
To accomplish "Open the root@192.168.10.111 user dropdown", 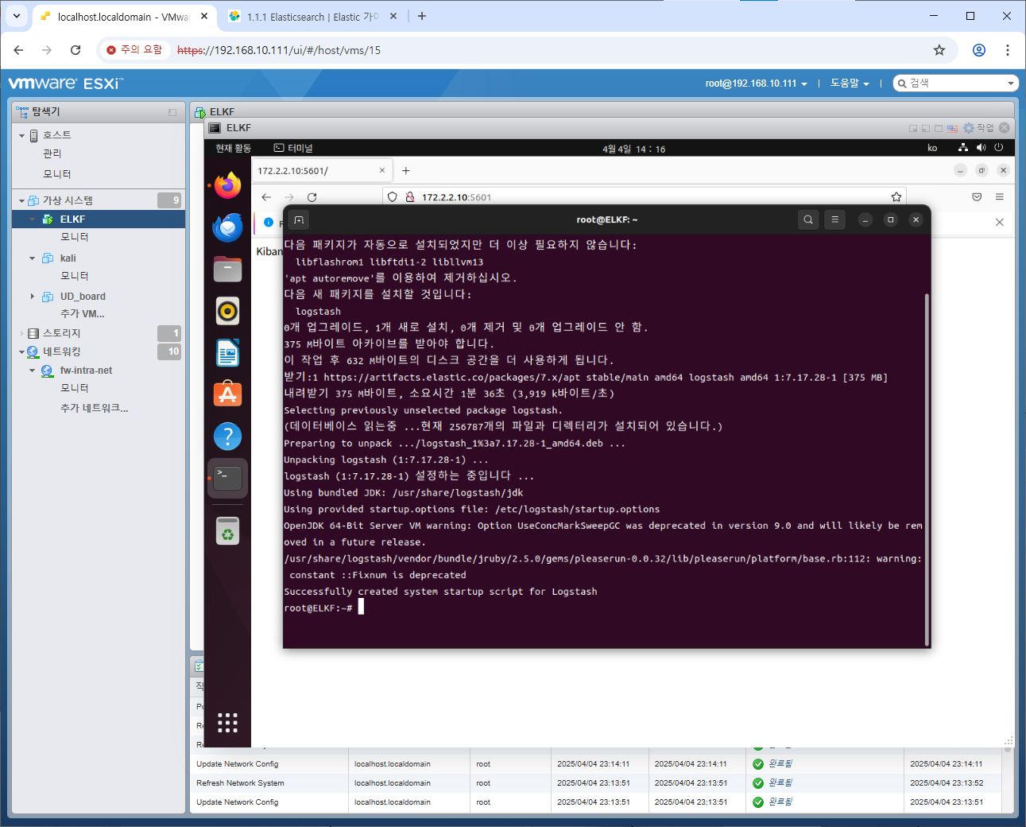I will click(x=756, y=83).
